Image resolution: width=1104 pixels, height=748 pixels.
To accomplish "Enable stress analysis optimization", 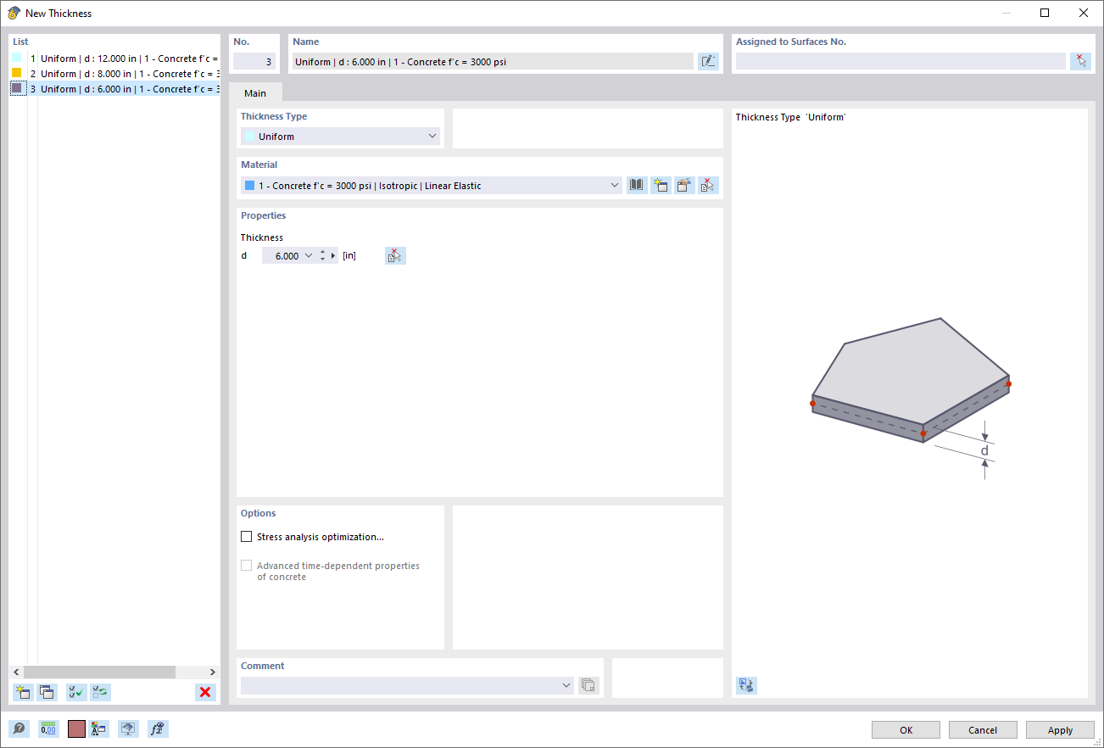I will pos(246,536).
